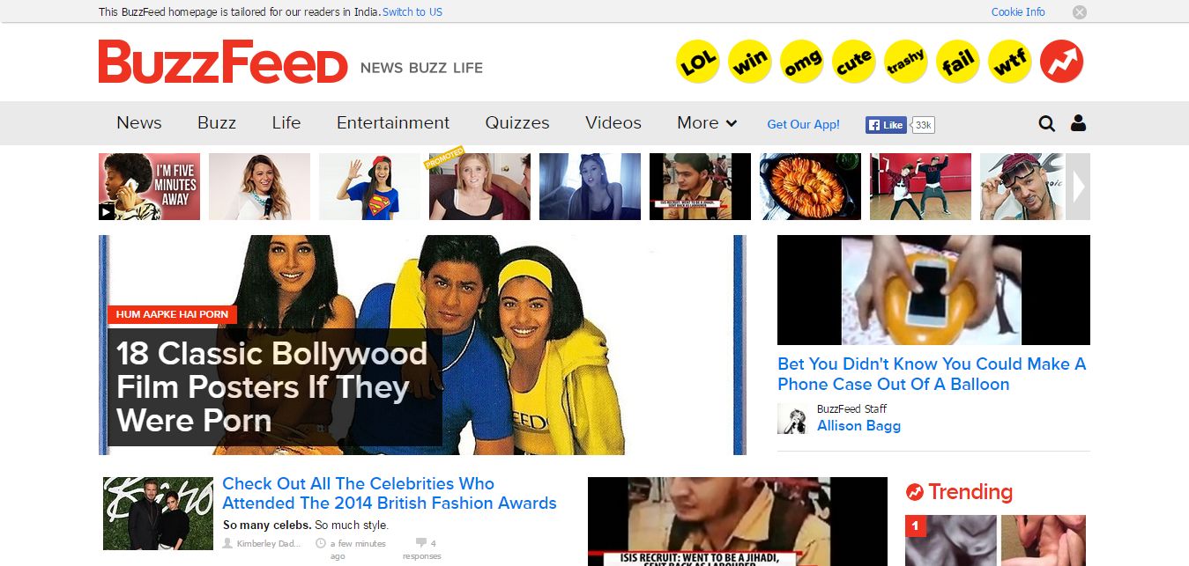Viewport: 1189px width, 566px height.
Task: Open the roasted food dish thumbnail
Action: pos(810,187)
